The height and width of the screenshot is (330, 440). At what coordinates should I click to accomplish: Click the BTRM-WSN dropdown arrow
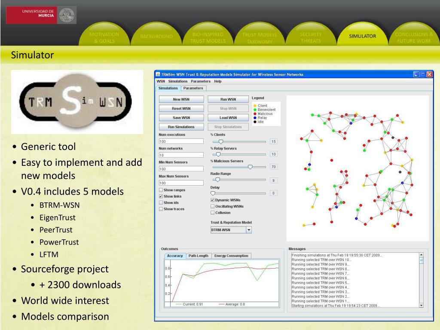click(249, 230)
